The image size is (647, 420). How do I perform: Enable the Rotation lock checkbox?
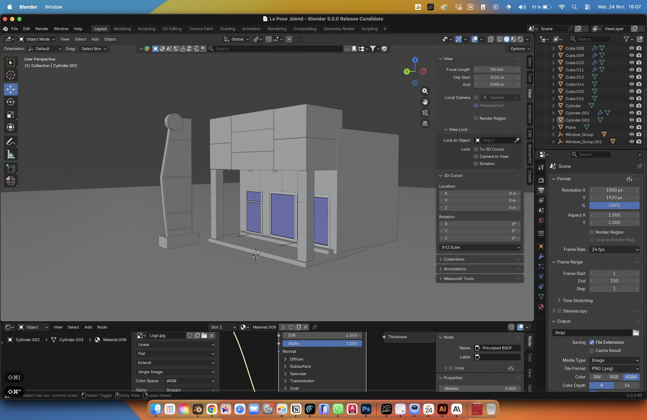pos(476,164)
